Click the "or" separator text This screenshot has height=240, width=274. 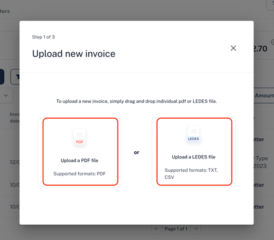(x=136, y=152)
